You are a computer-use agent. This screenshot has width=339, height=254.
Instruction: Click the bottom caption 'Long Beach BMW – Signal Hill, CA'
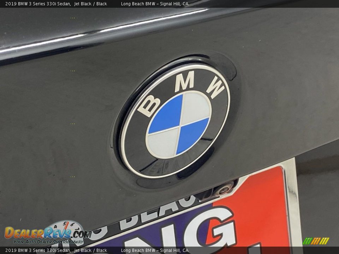click(155, 250)
